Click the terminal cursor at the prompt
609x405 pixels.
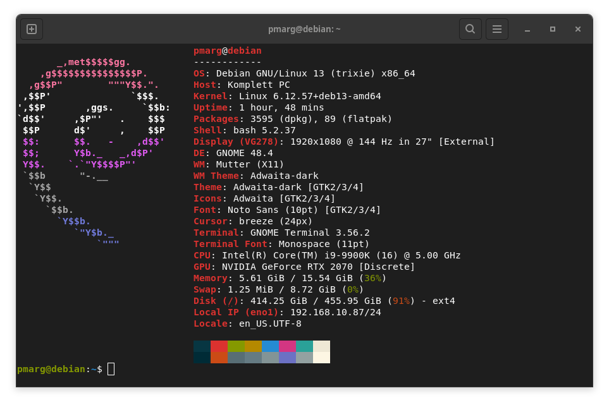(111, 369)
